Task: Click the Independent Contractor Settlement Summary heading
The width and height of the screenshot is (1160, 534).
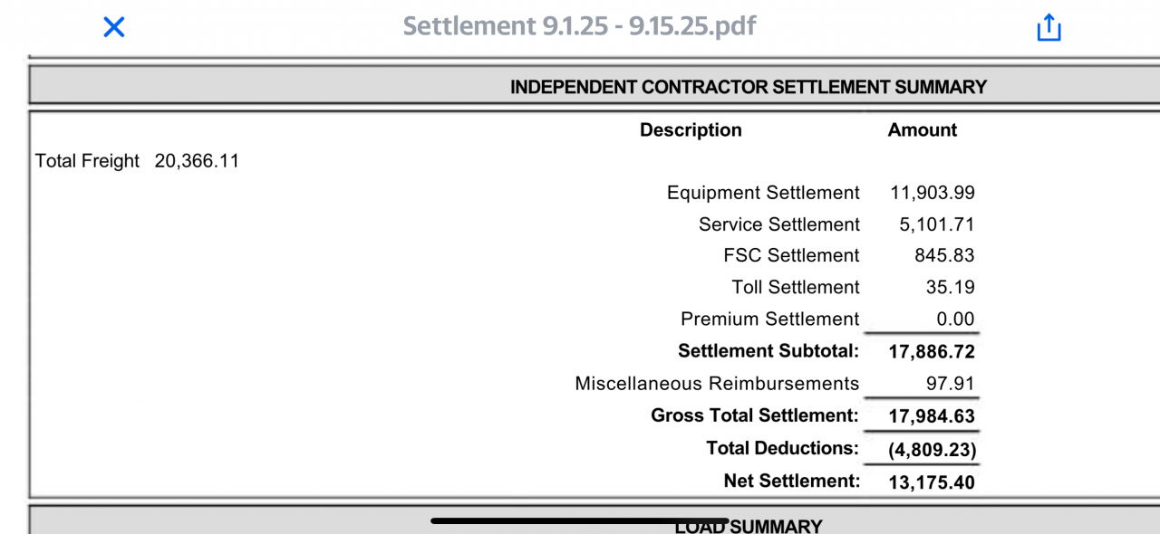Action: pos(748,87)
